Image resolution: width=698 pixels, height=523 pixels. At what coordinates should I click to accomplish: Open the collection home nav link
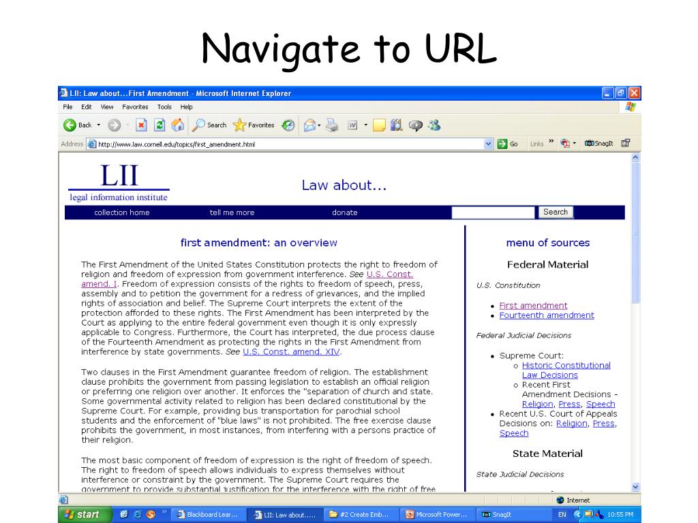pos(122,212)
